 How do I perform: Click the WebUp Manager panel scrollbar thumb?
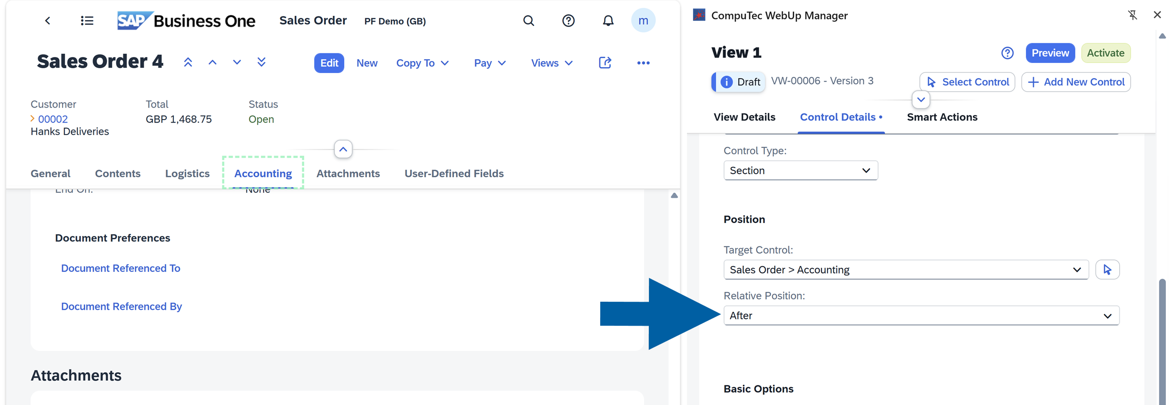pyautogui.click(x=1162, y=341)
